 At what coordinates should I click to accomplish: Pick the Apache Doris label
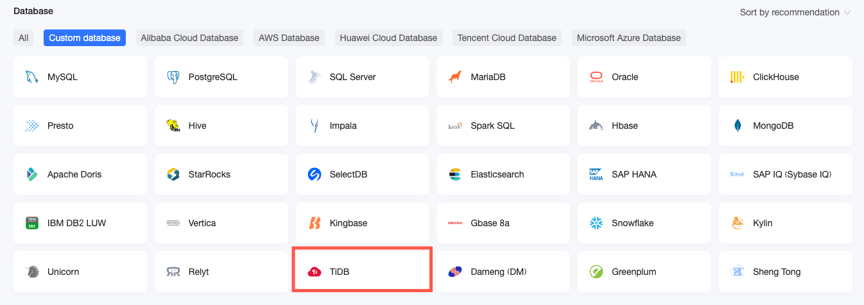click(x=74, y=174)
